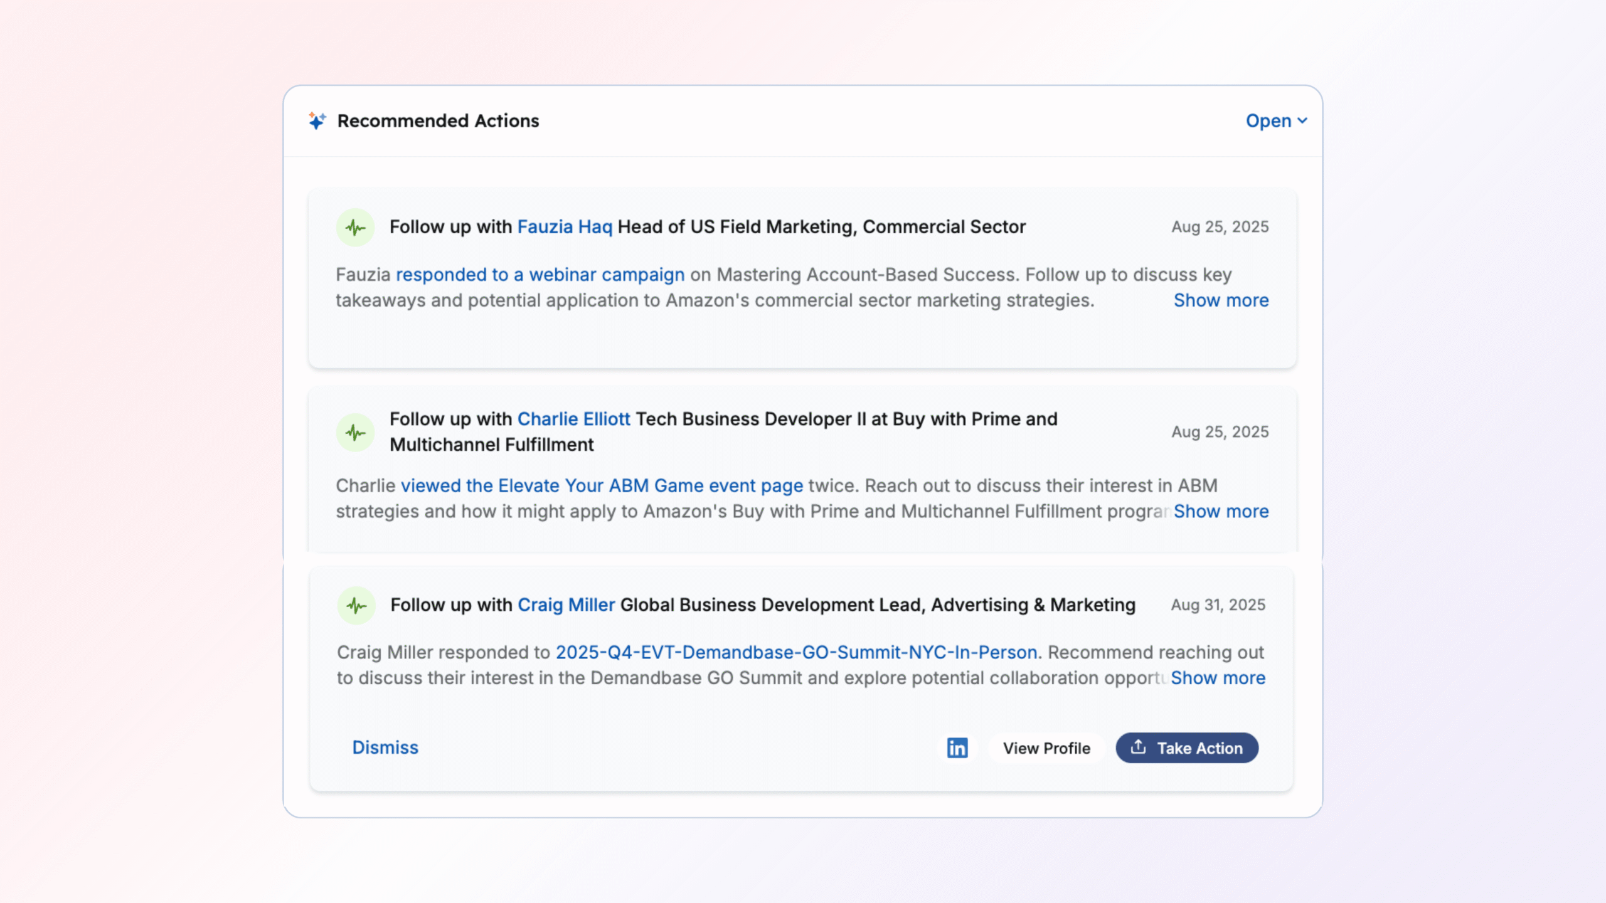Screen dimensions: 1606x903
Task: Click the activity pulse icon on the Fauzia Haq card
Action: pos(355,227)
